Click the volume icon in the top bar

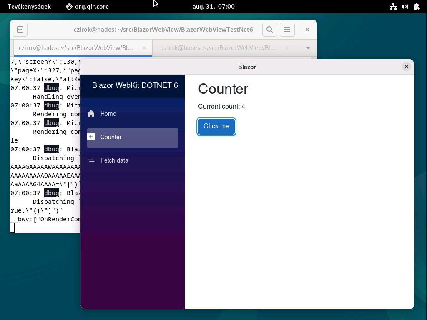click(x=404, y=6)
